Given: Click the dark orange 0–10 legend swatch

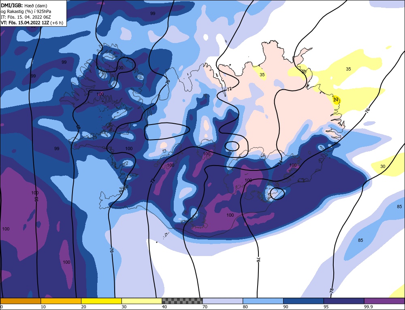Looking at the screenshot, I should (20, 301).
